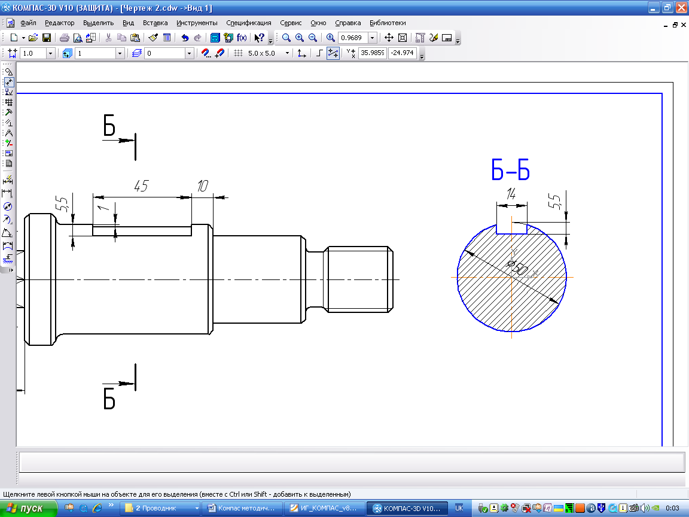Cut selection with the scissors icon
689x517 pixels.
(108, 38)
